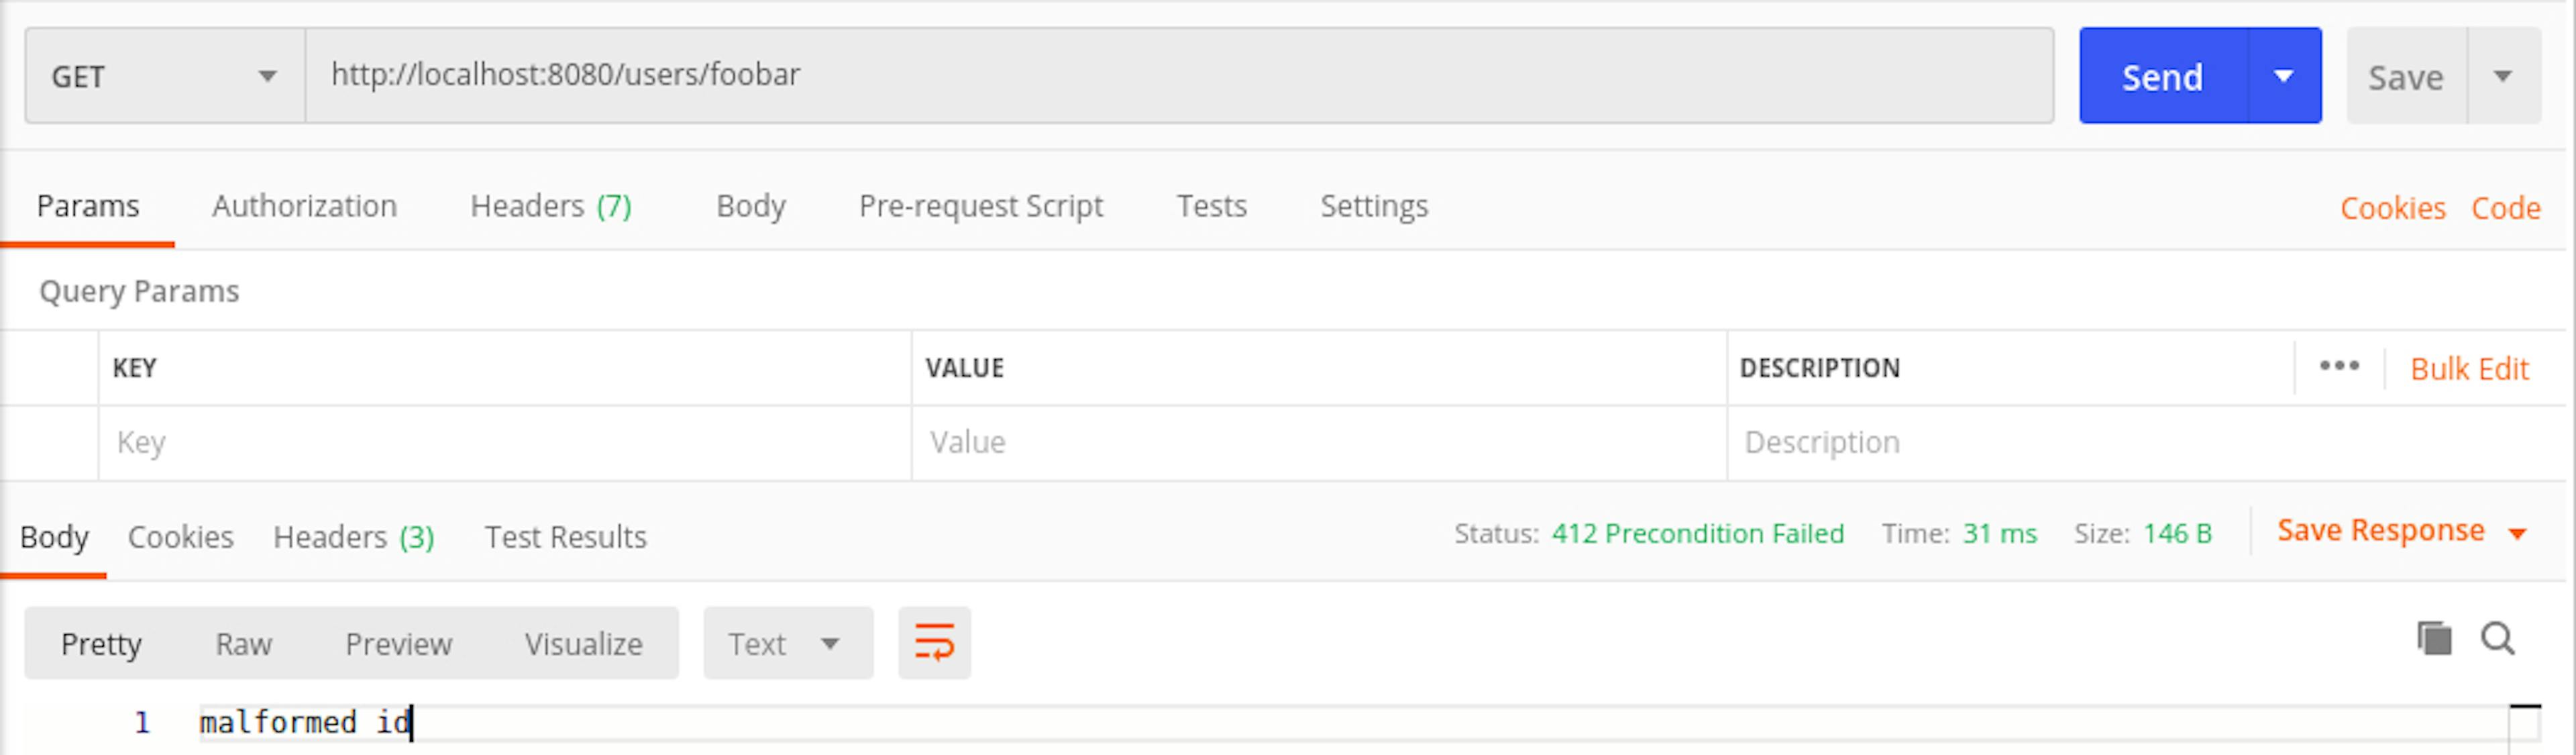The image size is (2576, 755).
Task: Select the Visualize response view
Action: [583, 644]
